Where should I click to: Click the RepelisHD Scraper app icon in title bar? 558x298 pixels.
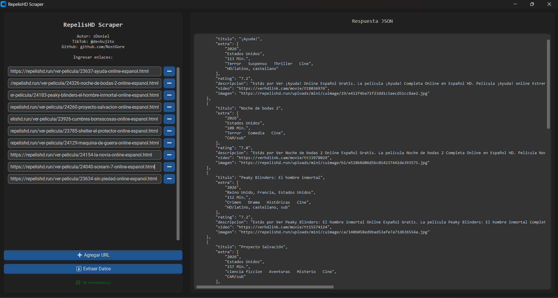coord(3,4)
